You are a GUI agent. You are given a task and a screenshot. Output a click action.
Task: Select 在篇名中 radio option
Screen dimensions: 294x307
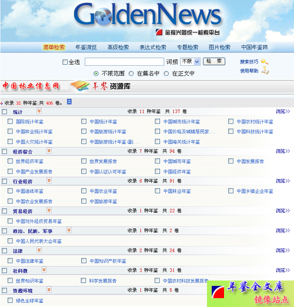point(131,74)
